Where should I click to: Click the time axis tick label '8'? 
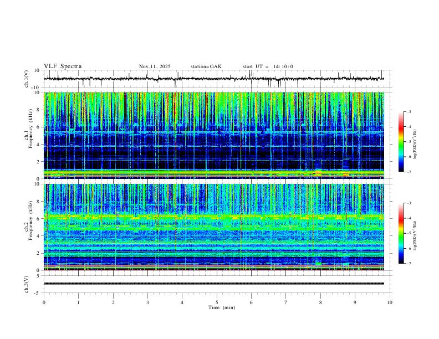tap(320, 302)
